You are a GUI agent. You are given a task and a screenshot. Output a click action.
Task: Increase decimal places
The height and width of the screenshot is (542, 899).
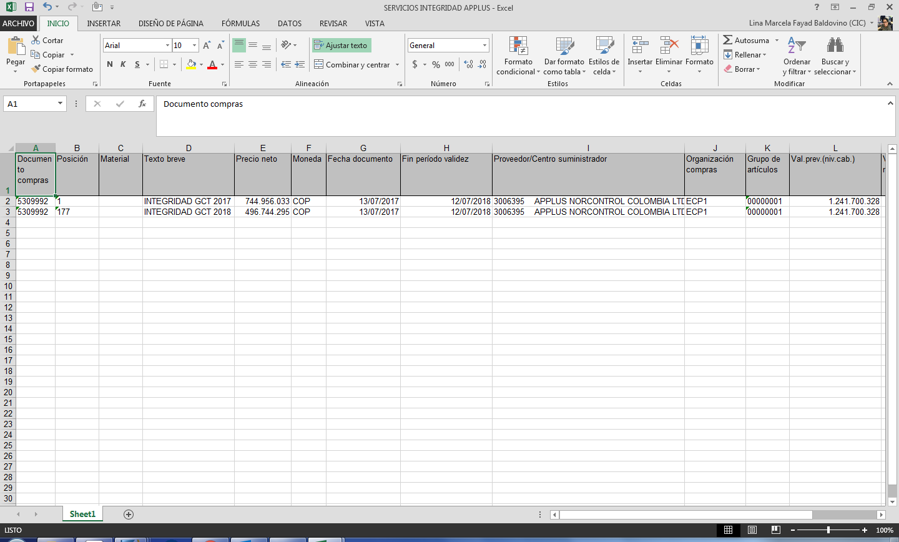coord(469,64)
